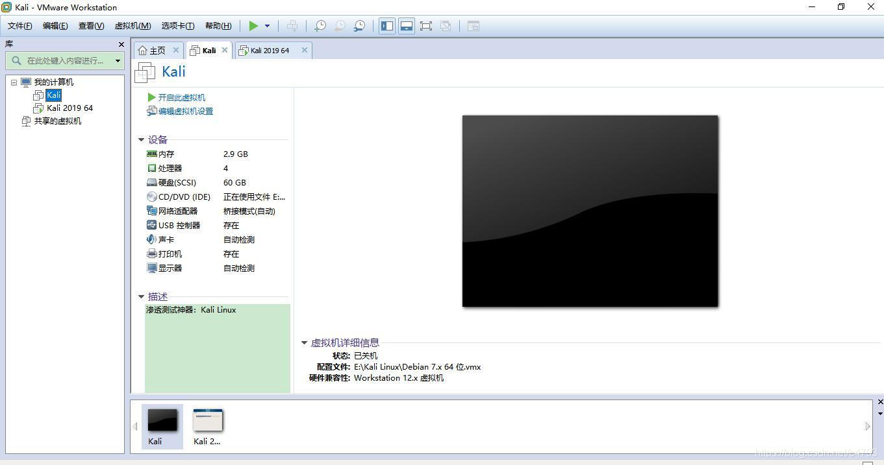Image resolution: width=884 pixels, height=465 pixels.
Task: Click the console view icon in toolbar
Action: pyautogui.click(x=474, y=26)
